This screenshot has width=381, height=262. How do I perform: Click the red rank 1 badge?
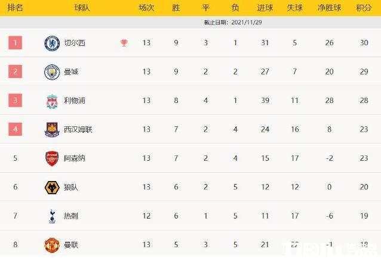[x=16, y=43]
